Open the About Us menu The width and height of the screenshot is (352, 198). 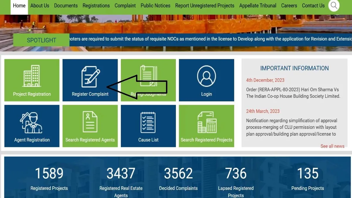(x=40, y=6)
